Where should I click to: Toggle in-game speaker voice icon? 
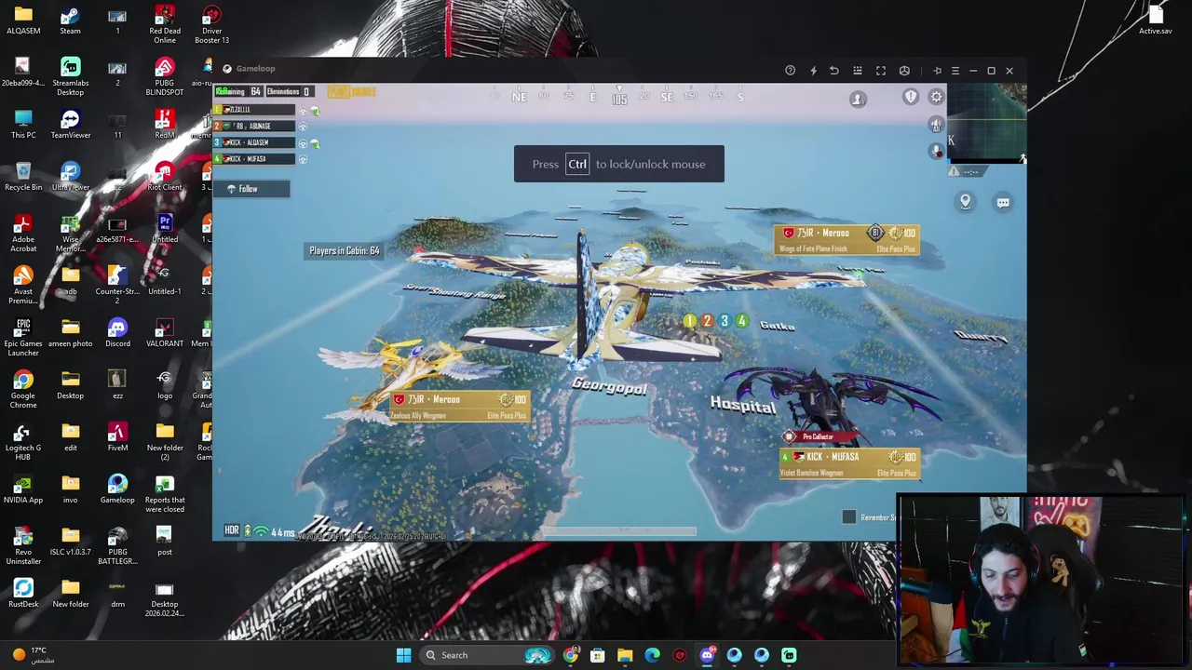(x=936, y=125)
